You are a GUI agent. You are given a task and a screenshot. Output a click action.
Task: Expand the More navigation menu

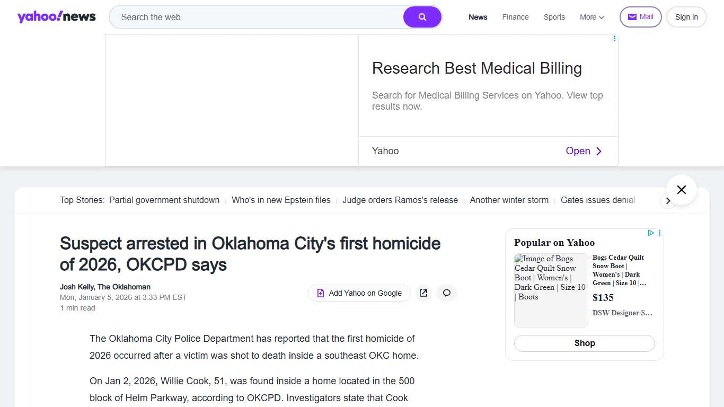591,17
